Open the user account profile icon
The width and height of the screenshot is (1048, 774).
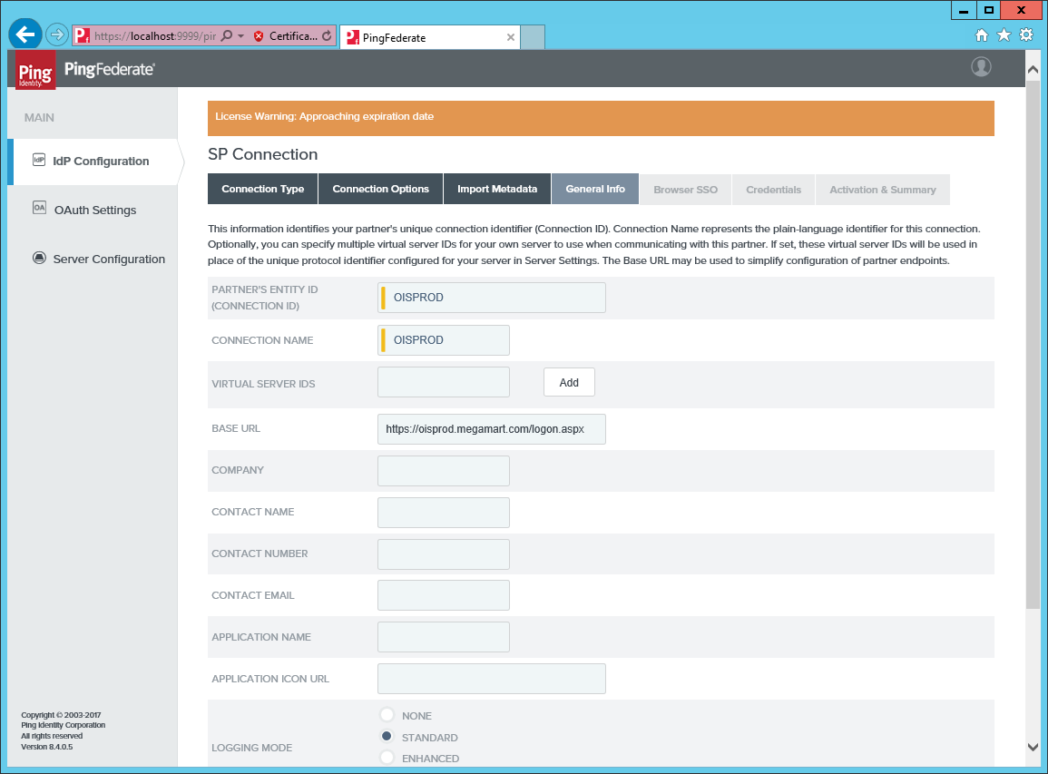(x=981, y=67)
